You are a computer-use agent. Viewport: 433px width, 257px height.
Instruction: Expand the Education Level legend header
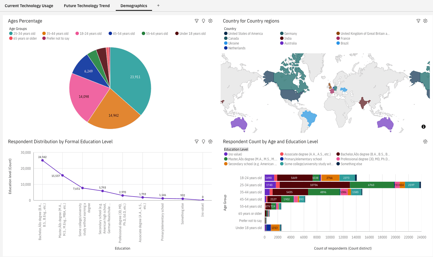click(x=236, y=149)
